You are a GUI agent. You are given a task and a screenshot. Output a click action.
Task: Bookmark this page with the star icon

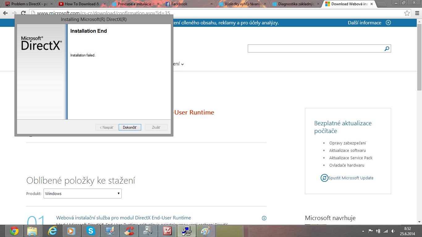[x=407, y=13]
